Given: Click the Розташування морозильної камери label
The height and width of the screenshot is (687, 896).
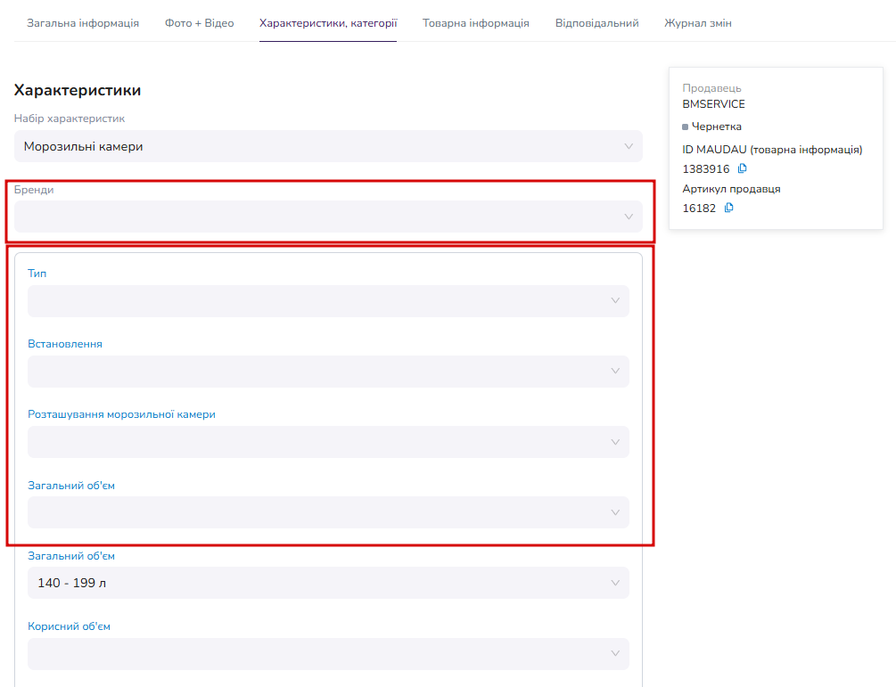Looking at the screenshot, I should pyautogui.click(x=122, y=414).
